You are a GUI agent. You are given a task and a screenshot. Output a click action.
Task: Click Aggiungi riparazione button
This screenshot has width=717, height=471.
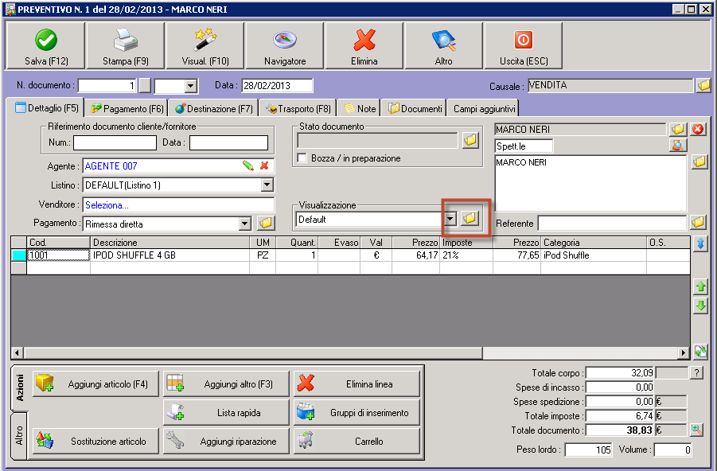click(226, 441)
